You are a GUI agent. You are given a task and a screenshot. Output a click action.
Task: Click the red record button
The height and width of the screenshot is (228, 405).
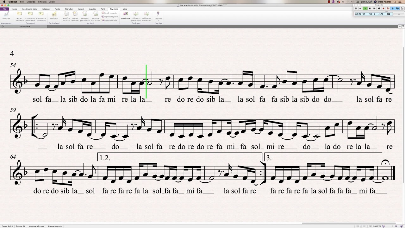pyautogui.click(x=383, y=9)
